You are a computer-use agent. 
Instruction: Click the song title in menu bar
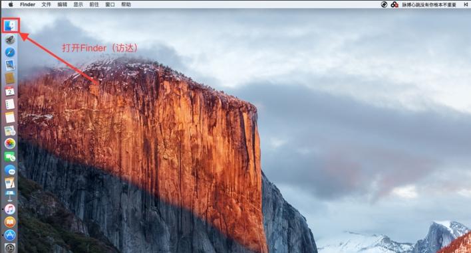tap(429, 5)
